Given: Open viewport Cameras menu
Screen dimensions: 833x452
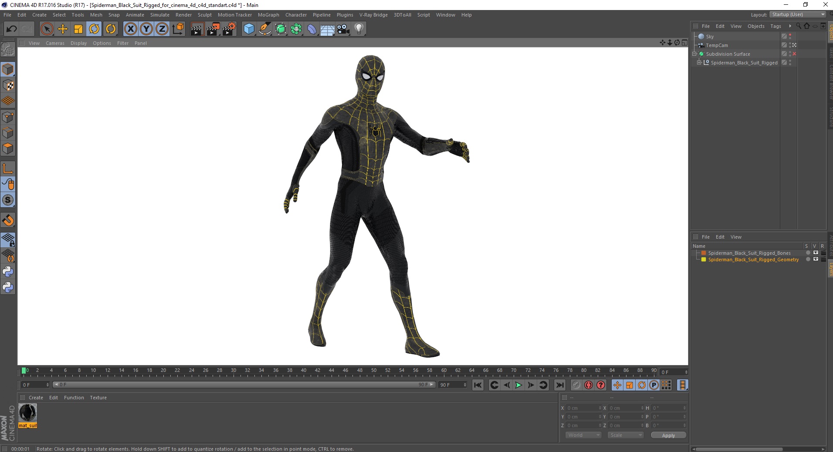Looking at the screenshot, I should (x=55, y=43).
